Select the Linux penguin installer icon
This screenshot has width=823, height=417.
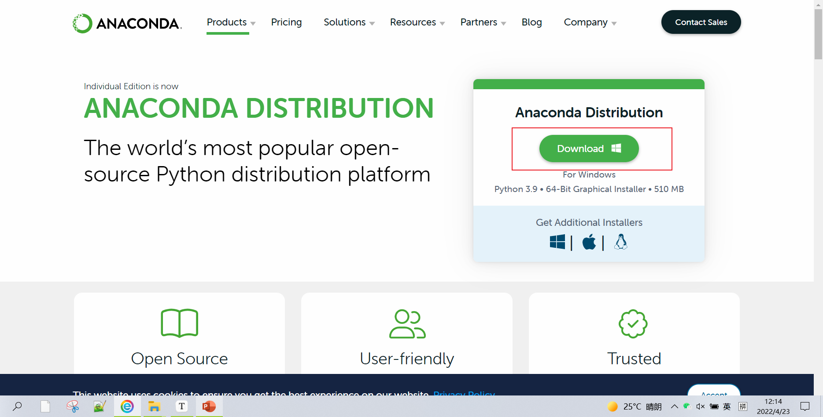click(621, 242)
